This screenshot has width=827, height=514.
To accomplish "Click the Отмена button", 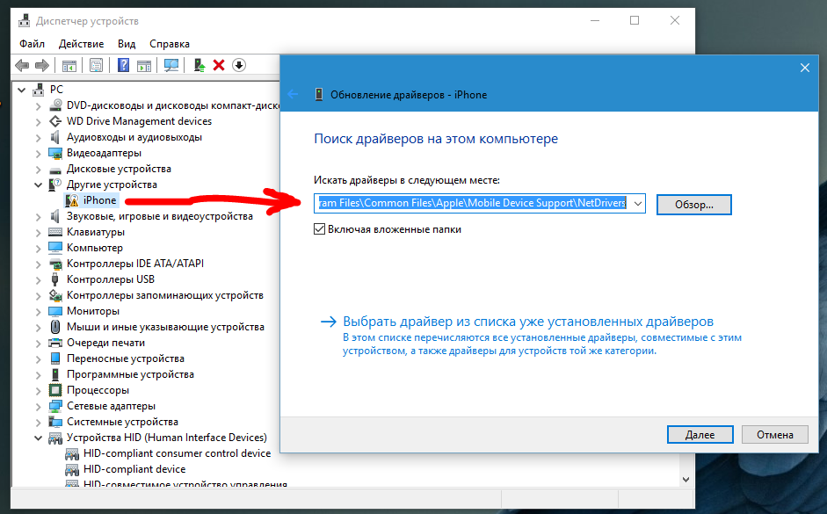I will point(775,434).
